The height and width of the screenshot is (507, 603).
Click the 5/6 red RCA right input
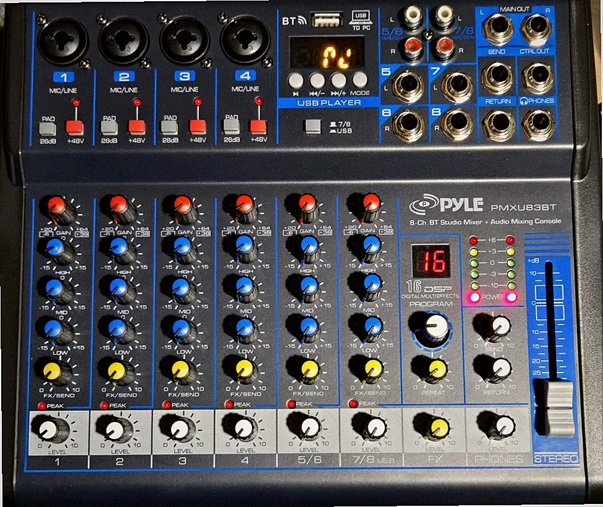click(414, 49)
